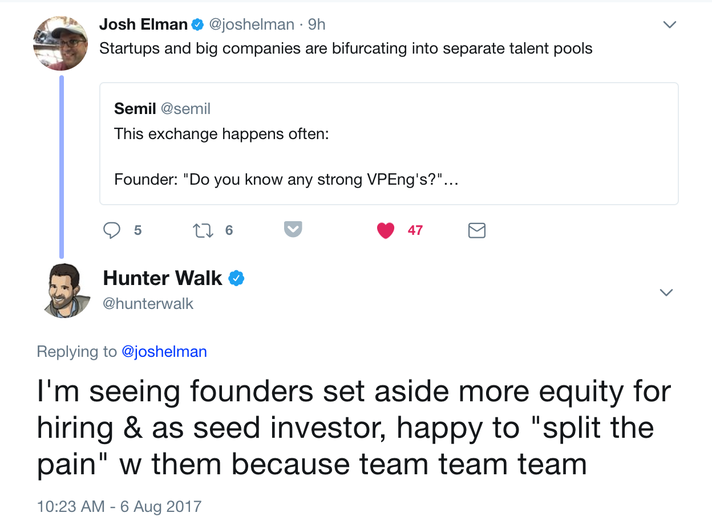Image resolution: width=712 pixels, height=529 pixels.
Task: Retweet Josh Elman's tweet
Action: pyautogui.click(x=201, y=230)
